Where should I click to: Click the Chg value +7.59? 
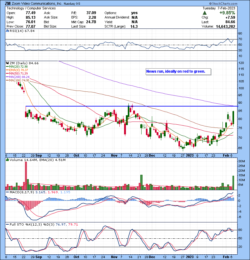(x=230, y=18)
